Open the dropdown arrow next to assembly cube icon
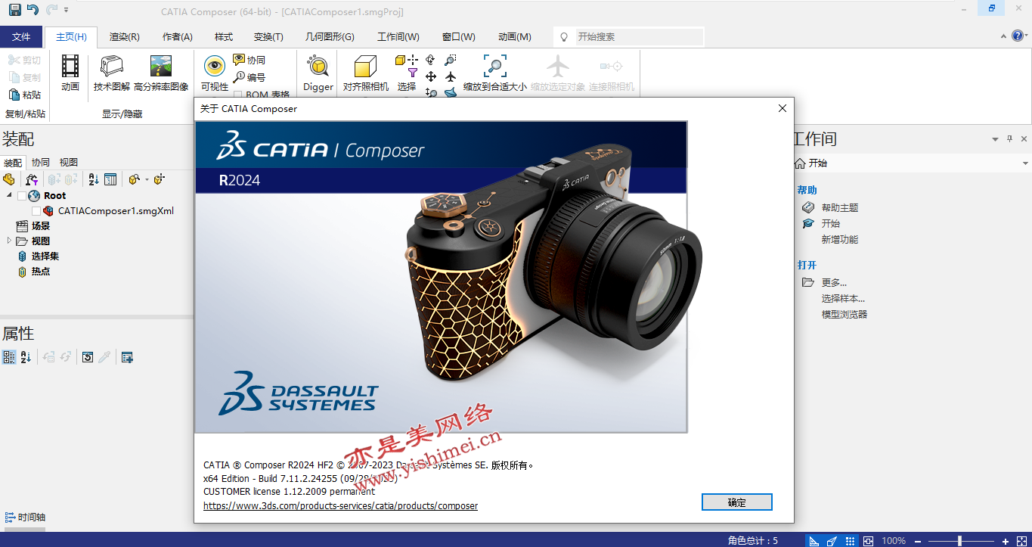 click(x=147, y=179)
